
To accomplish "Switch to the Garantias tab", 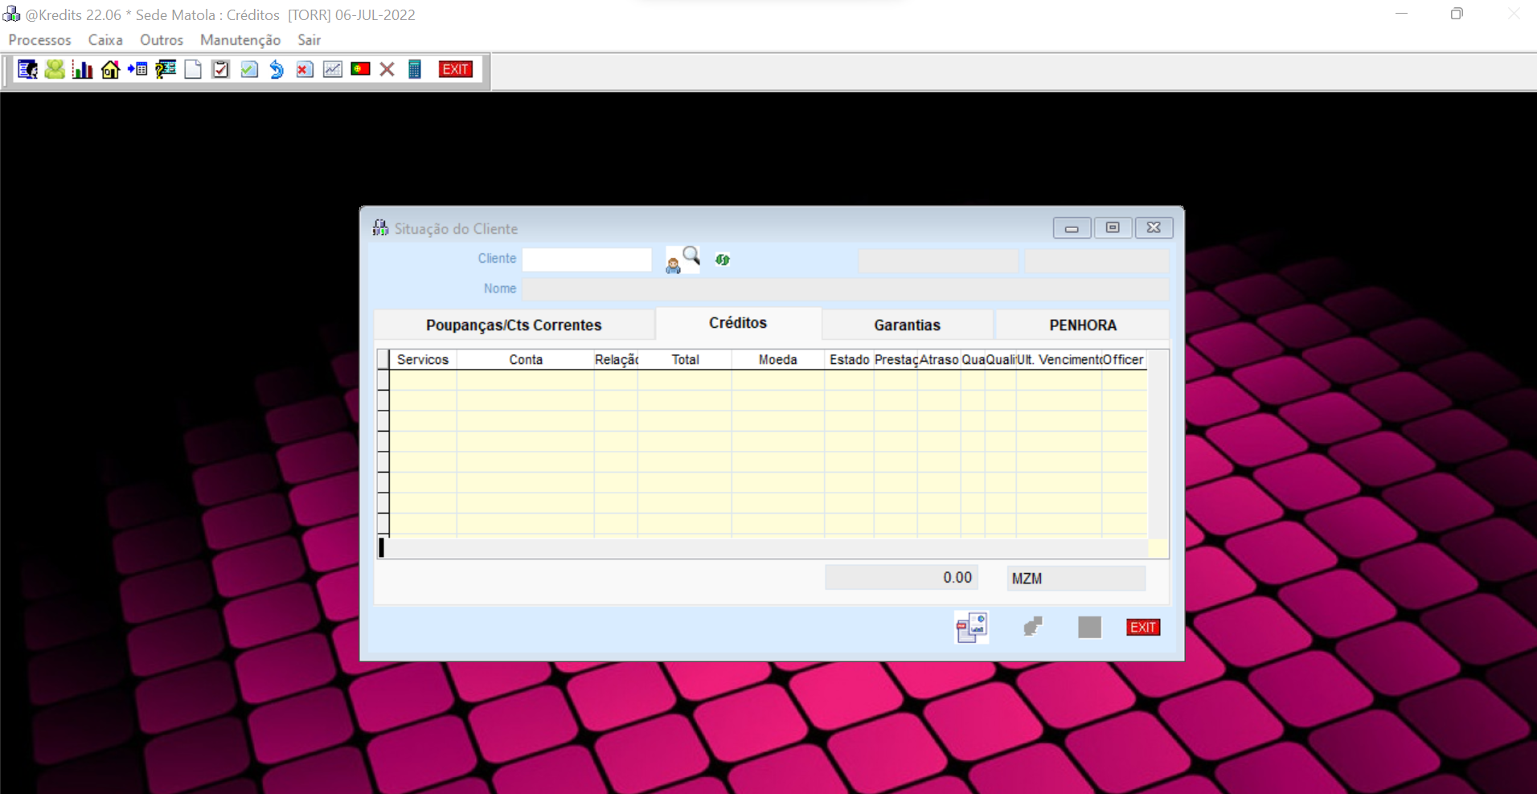I will tap(907, 325).
